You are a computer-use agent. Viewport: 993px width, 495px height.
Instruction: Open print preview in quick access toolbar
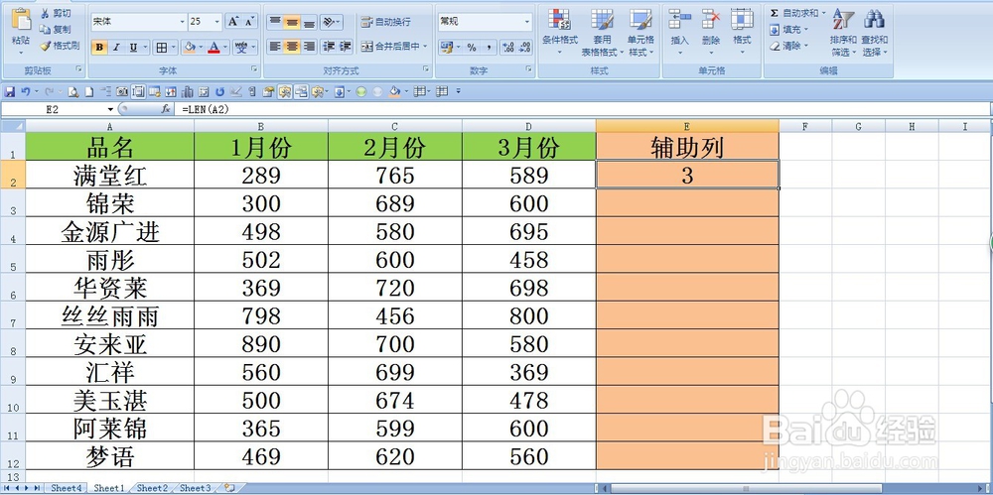(x=73, y=92)
